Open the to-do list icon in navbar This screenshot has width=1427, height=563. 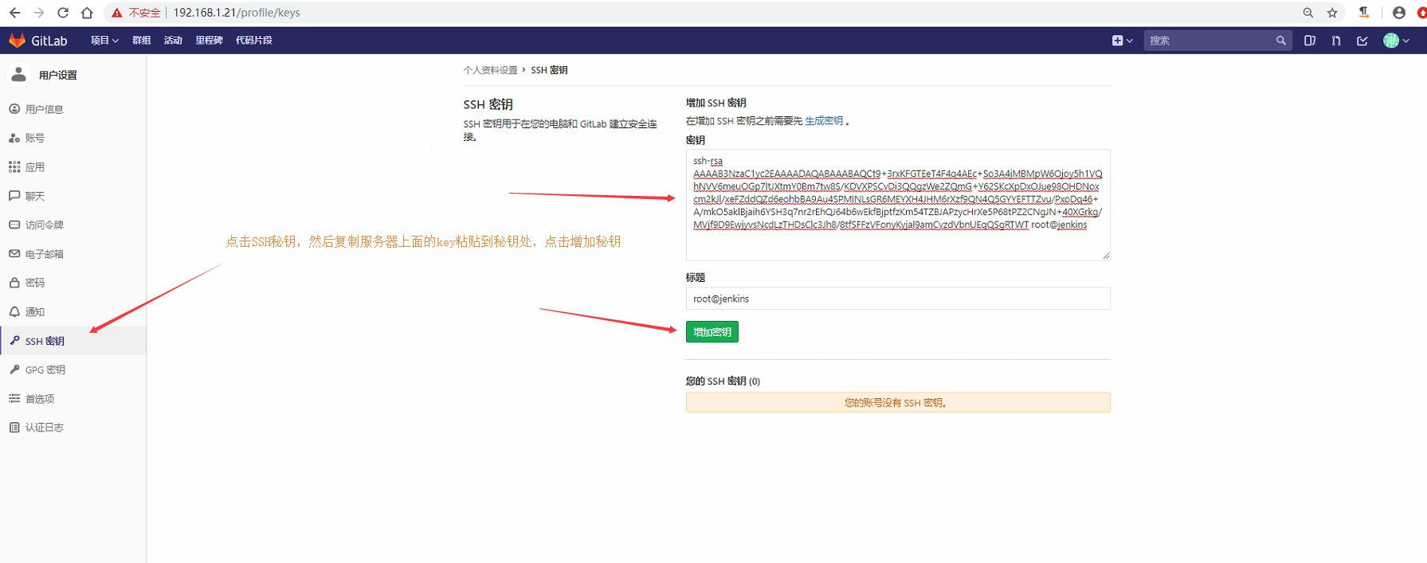[x=1362, y=41]
